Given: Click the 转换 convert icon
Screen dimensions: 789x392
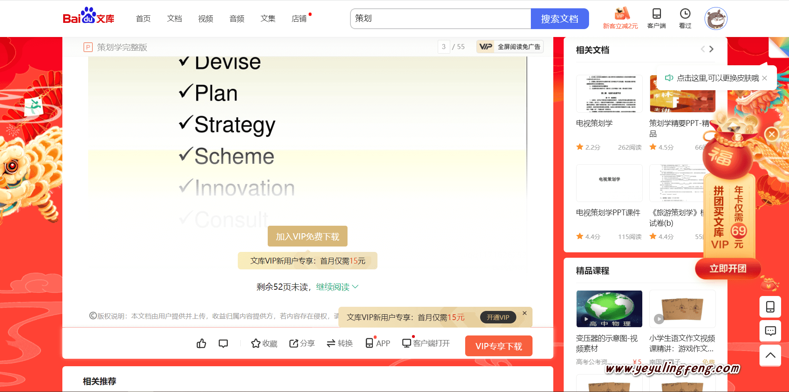Looking at the screenshot, I should coord(340,343).
